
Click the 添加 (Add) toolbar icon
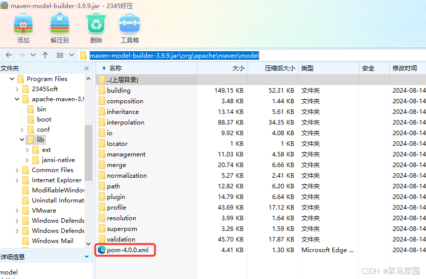[23, 24]
